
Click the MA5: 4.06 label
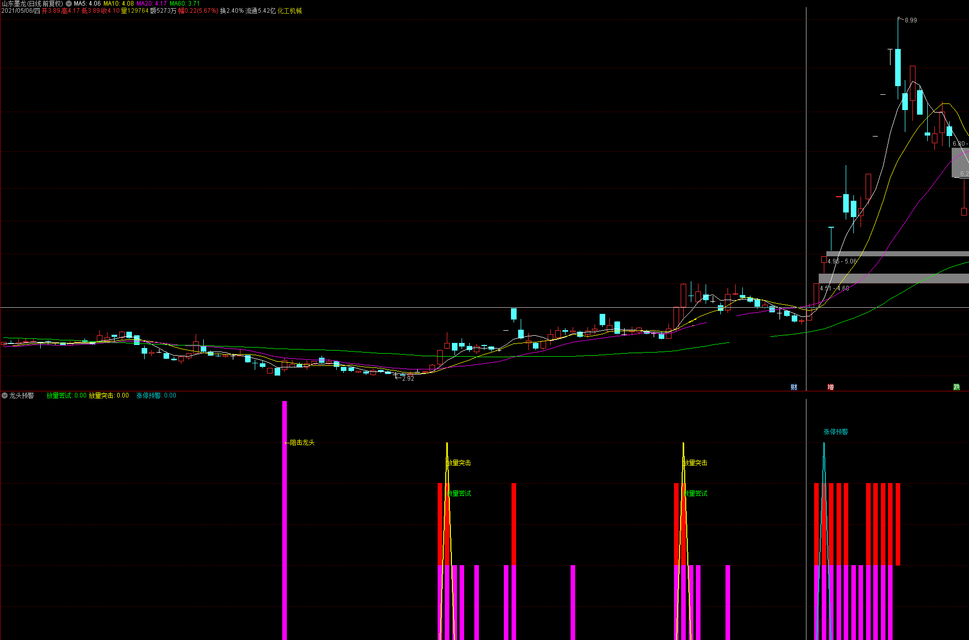point(87,4)
